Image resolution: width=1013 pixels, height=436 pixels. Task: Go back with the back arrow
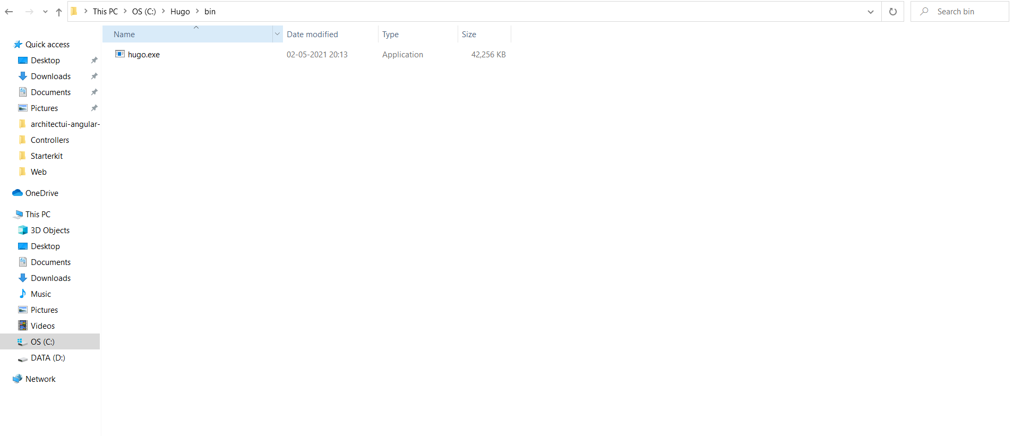9,12
